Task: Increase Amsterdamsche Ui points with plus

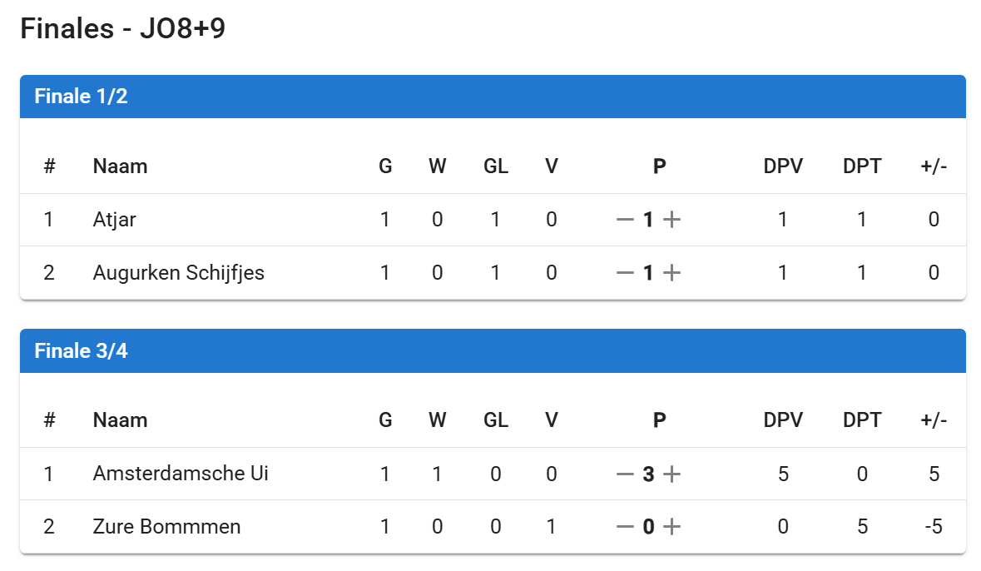Action: pyautogui.click(x=671, y=474)
